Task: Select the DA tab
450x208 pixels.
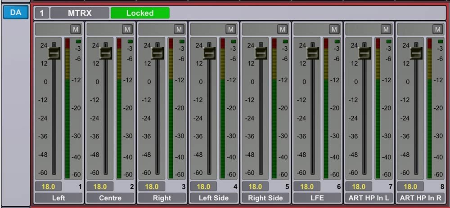Action: coord(16,13)
